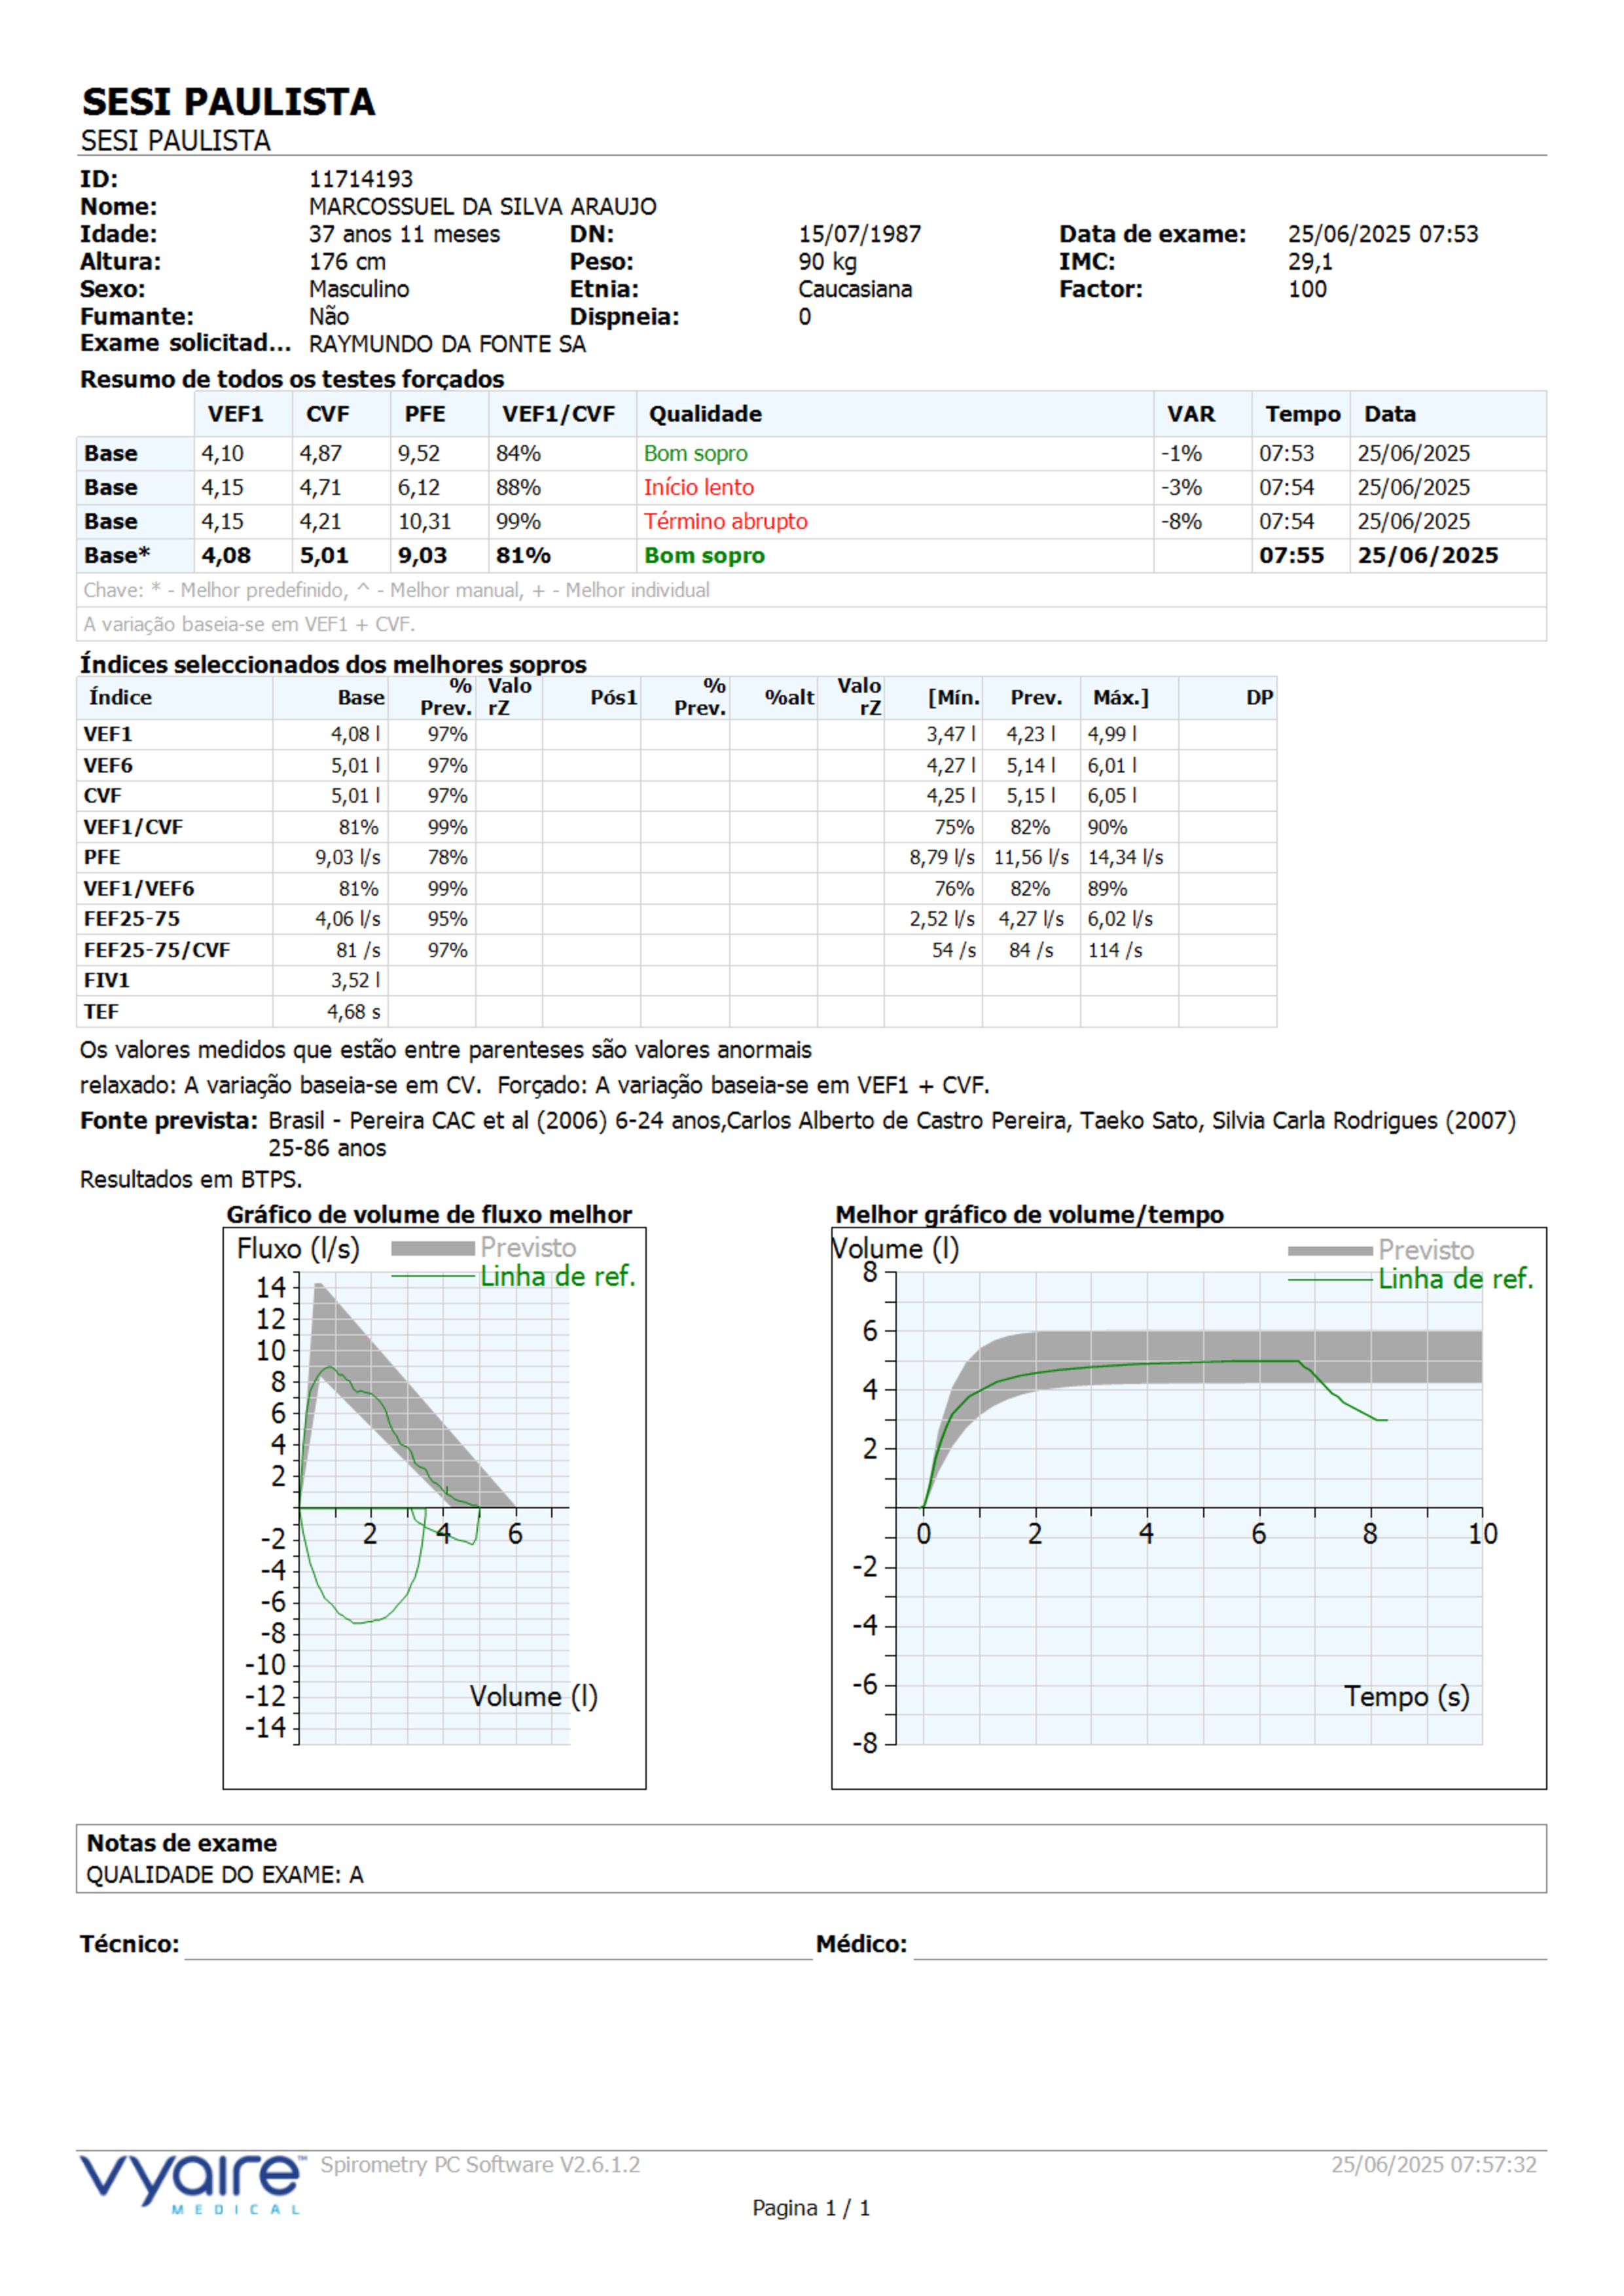Click the SESI PAULISTA header title
The height and width of the screenshot is (2296, 1624).
[228, 102]
